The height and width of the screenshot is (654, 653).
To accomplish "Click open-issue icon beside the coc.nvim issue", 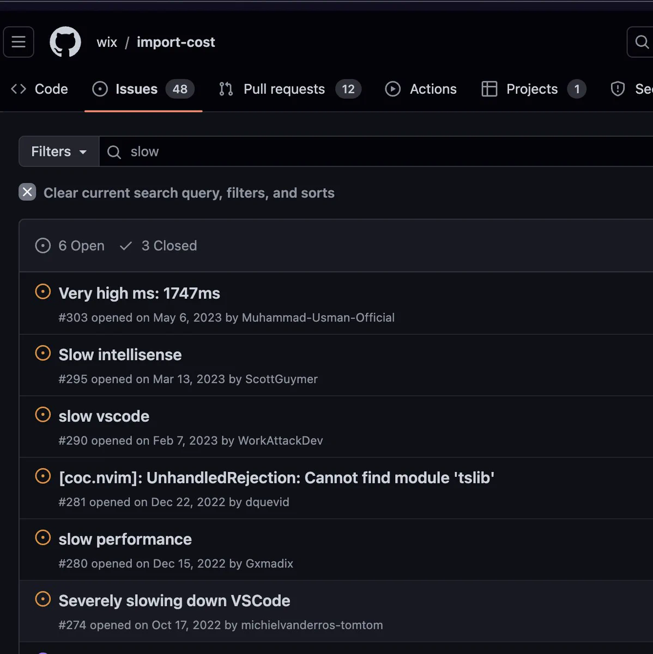I will [43, 476].
